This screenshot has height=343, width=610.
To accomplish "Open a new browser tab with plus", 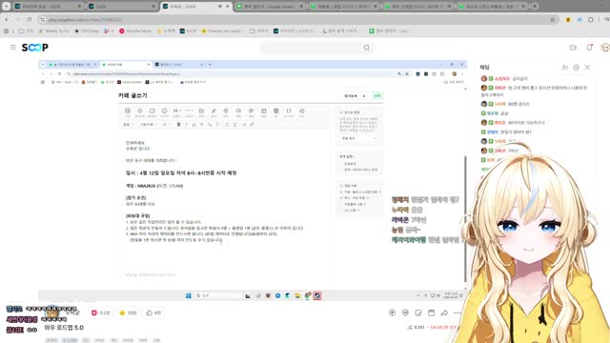I will [535, 7].
